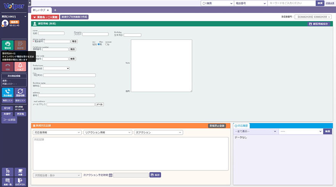
Task: Click the 受付可 headset button
Action: [x=8, y=45]
